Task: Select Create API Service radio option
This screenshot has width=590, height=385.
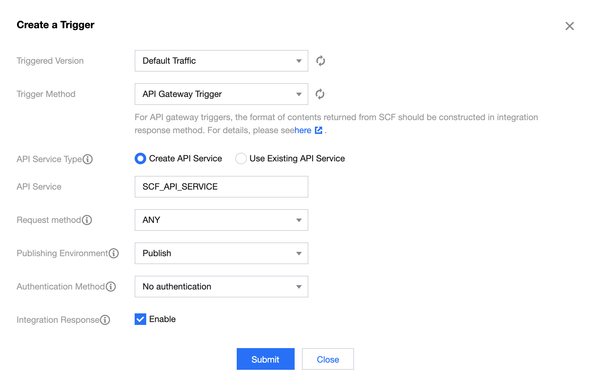Action: [x=140, y=158]
